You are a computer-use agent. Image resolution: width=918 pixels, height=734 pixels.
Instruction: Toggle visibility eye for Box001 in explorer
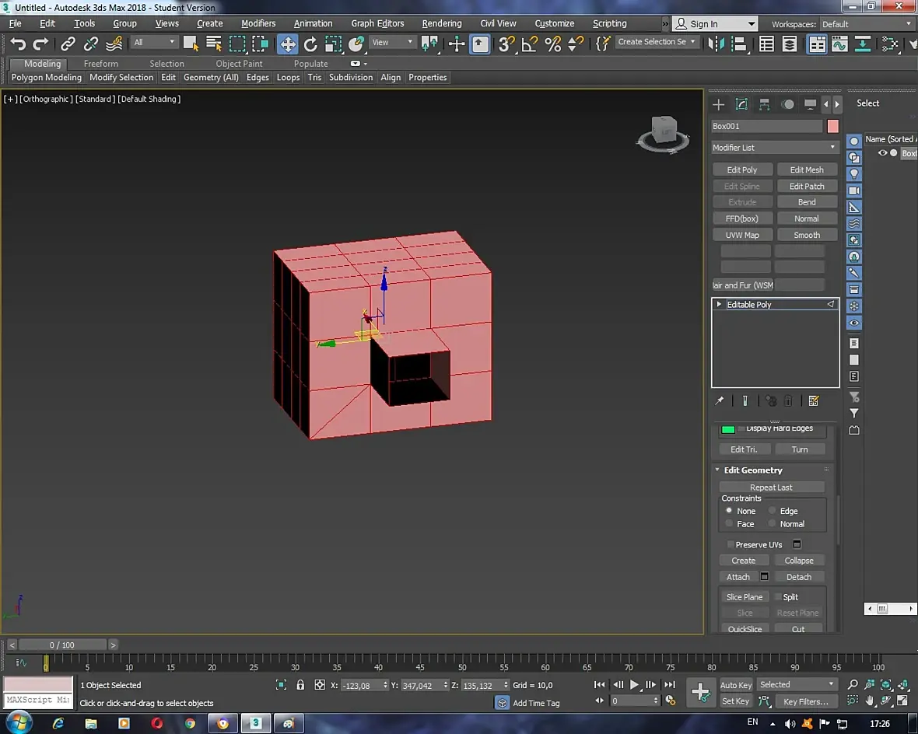882,153
